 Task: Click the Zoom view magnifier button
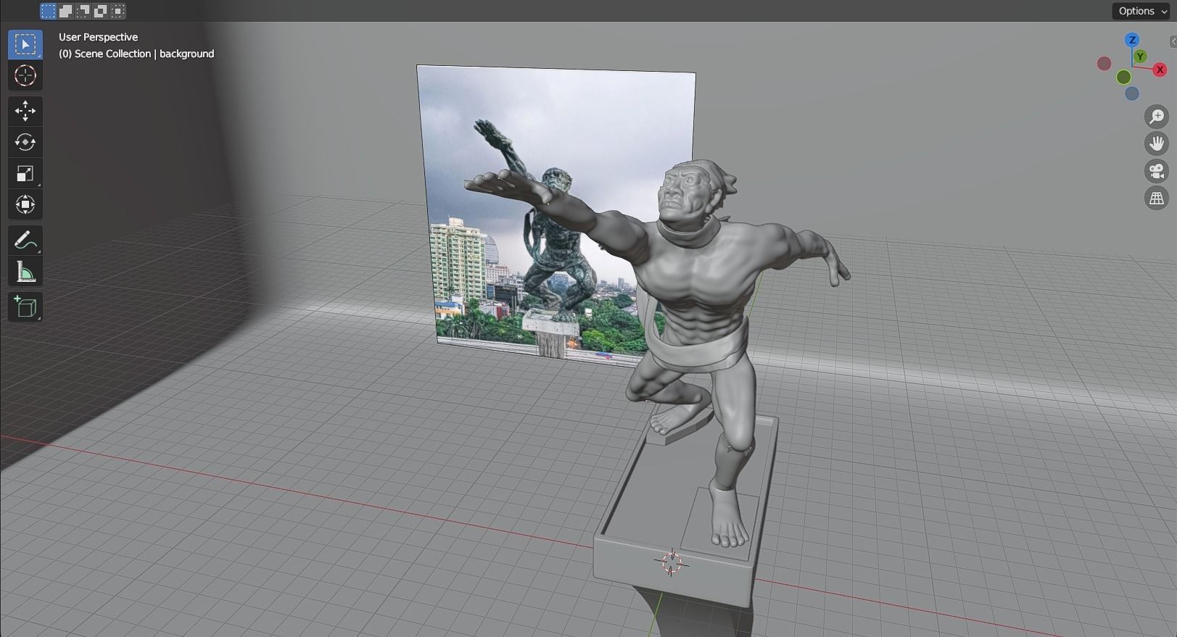coord(1157,117)
